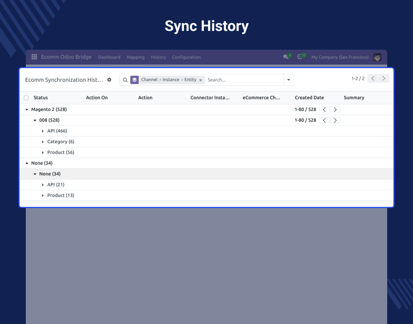Viewport: 413px width, 324px height.
Task: Show next records in Magento 2 group
Action: (335, 110)
